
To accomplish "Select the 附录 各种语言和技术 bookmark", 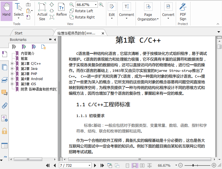I will coord(39,89).
